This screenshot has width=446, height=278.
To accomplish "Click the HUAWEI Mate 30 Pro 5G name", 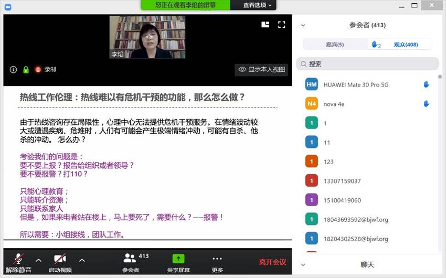I will (x=356, y=84).
